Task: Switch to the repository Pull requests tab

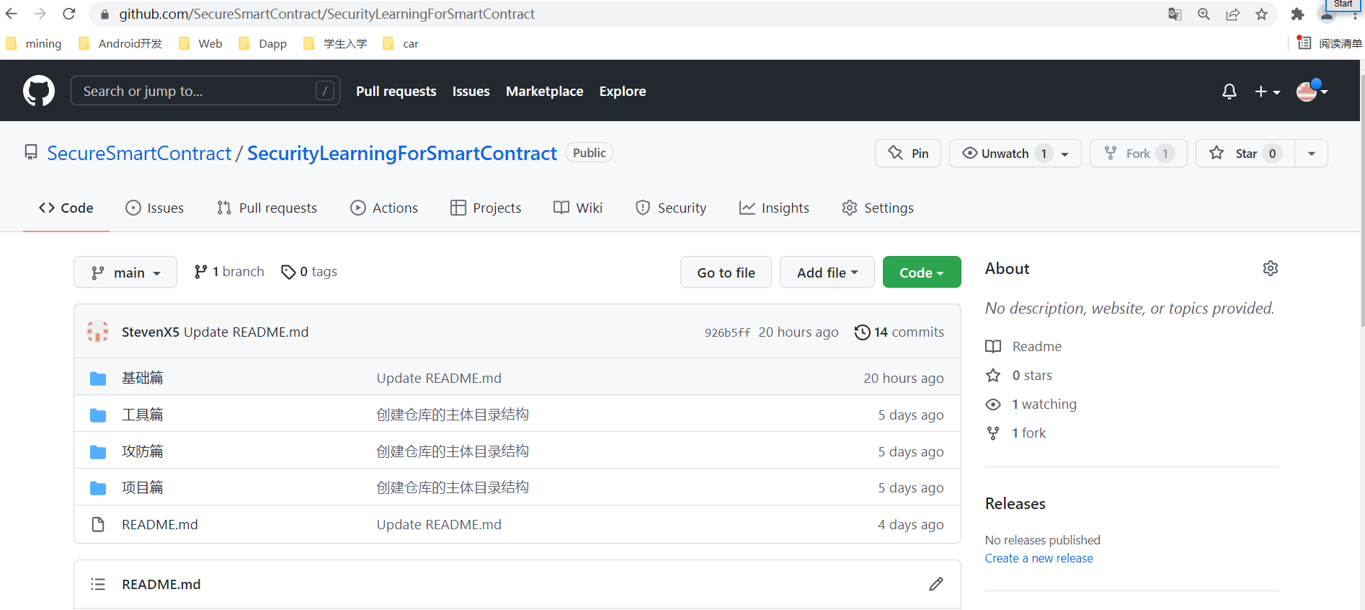Action: pyautogui.click(x=267, y=208)
